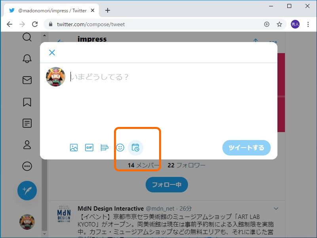Open Bookmarks from the sidebar
Image resolution: width=317 pixels, height=238 pixels.
click(x=27, y=102)
